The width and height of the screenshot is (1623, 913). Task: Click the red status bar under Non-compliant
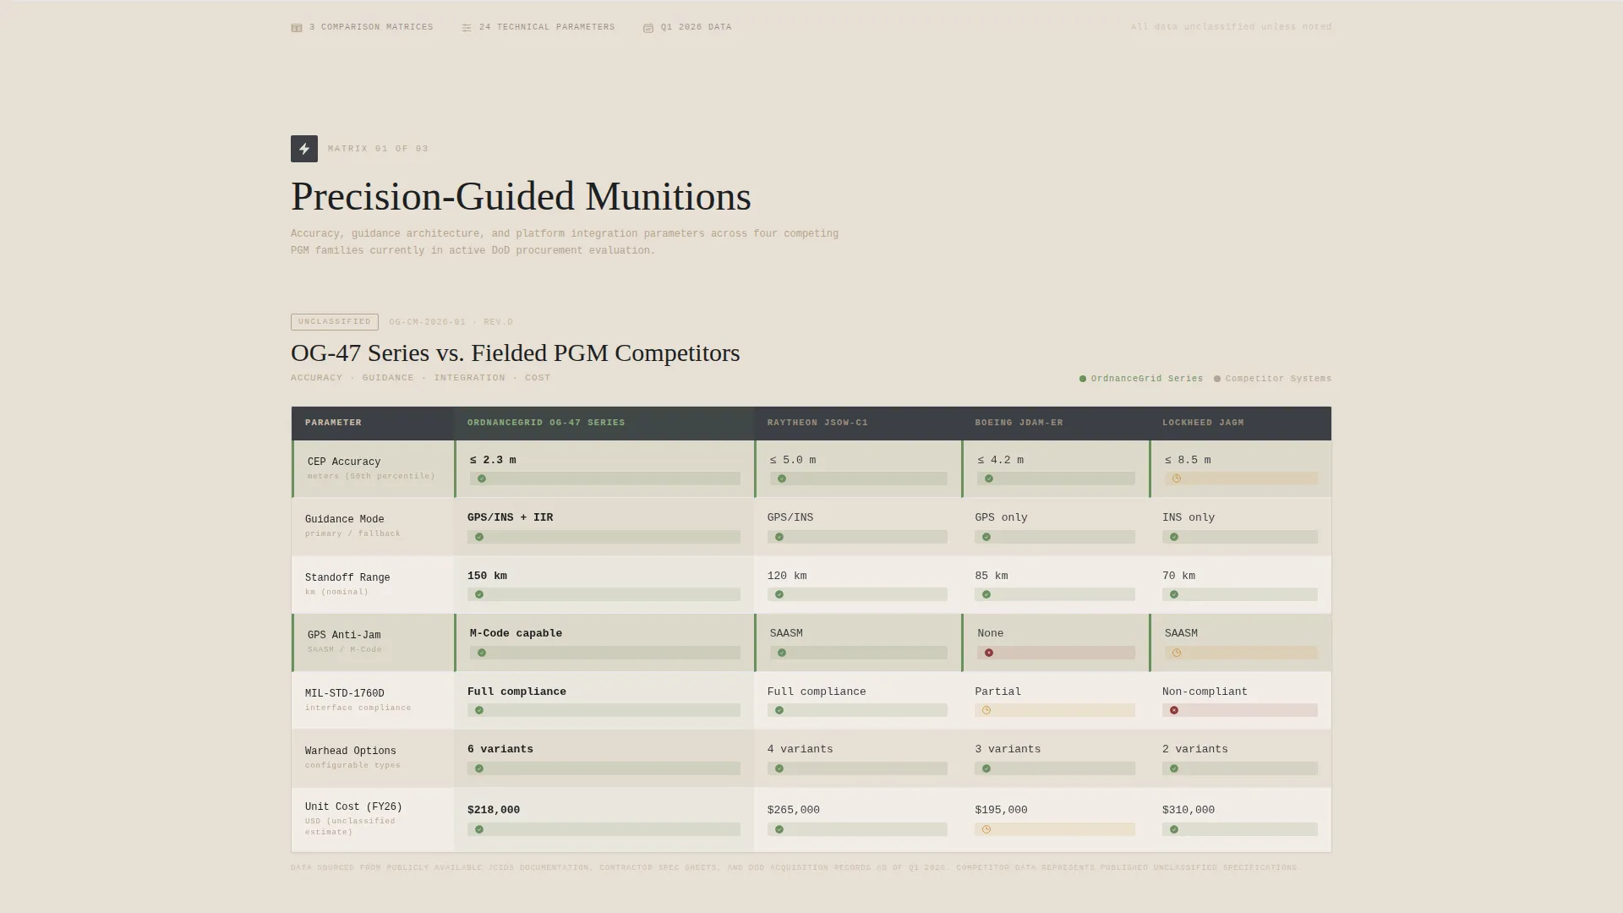click(1240, 711)
